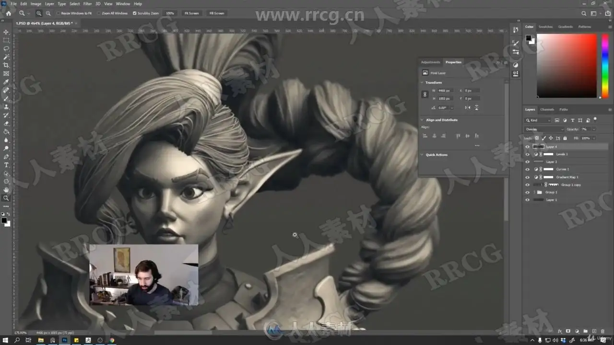Select the Type tool in toolbox
This screenshot has height=345, width=614.
[6, 165]
